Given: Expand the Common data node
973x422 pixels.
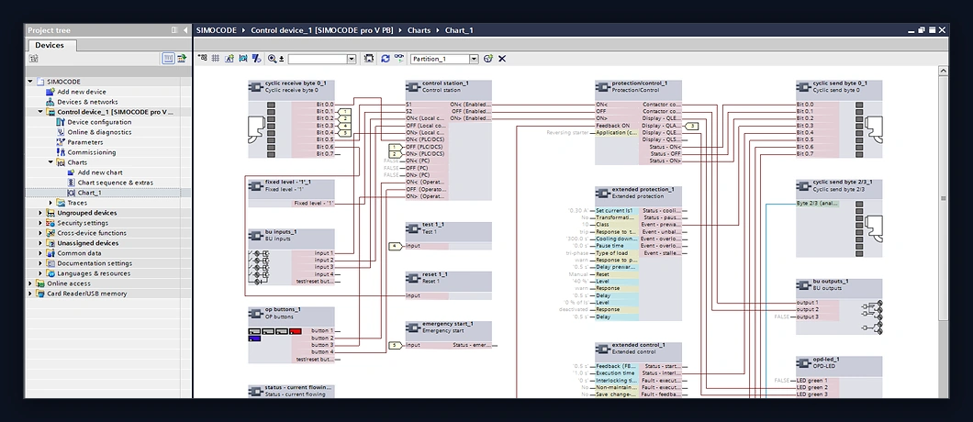Looking at the screenshot, I should coord(40,253).
